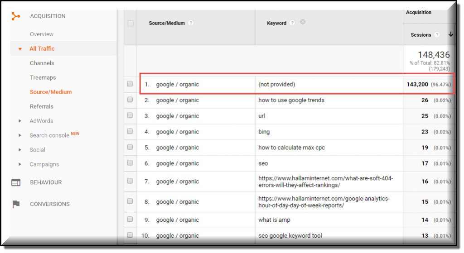Screen dimensions: 464x253
Task: Tick the select-all checkbox in the header
Action: point(130,23)
